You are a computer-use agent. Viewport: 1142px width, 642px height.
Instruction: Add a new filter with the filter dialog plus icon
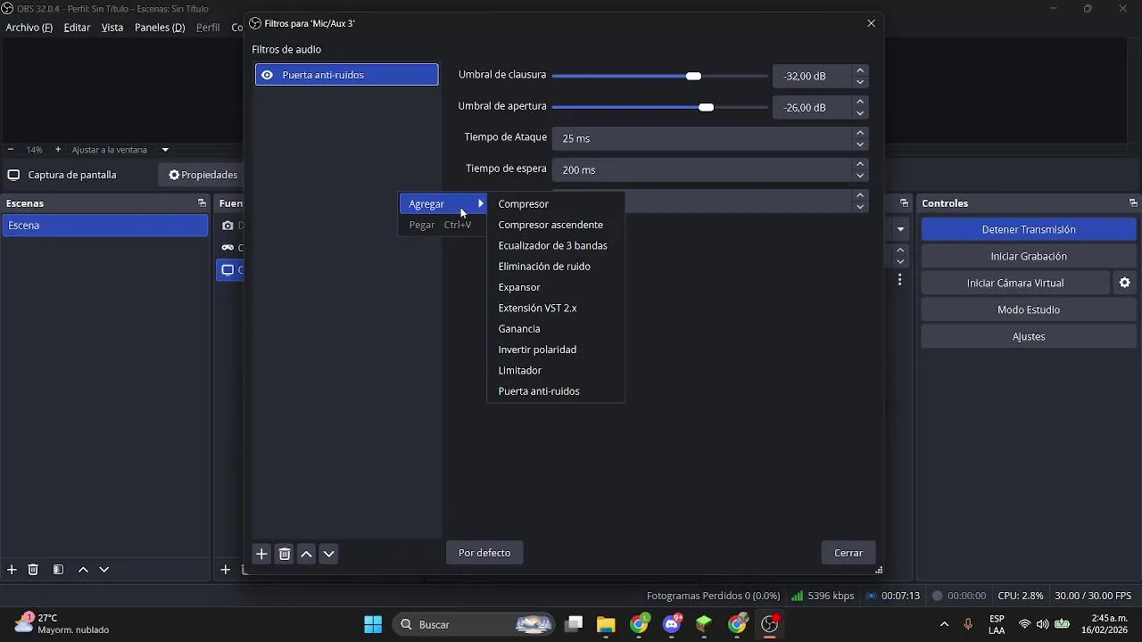261,554
